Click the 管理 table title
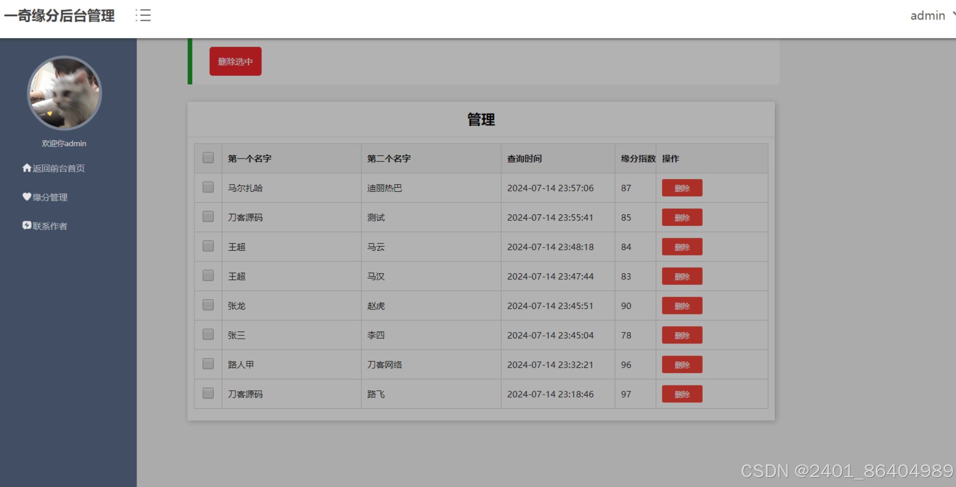 coord(480,119)
